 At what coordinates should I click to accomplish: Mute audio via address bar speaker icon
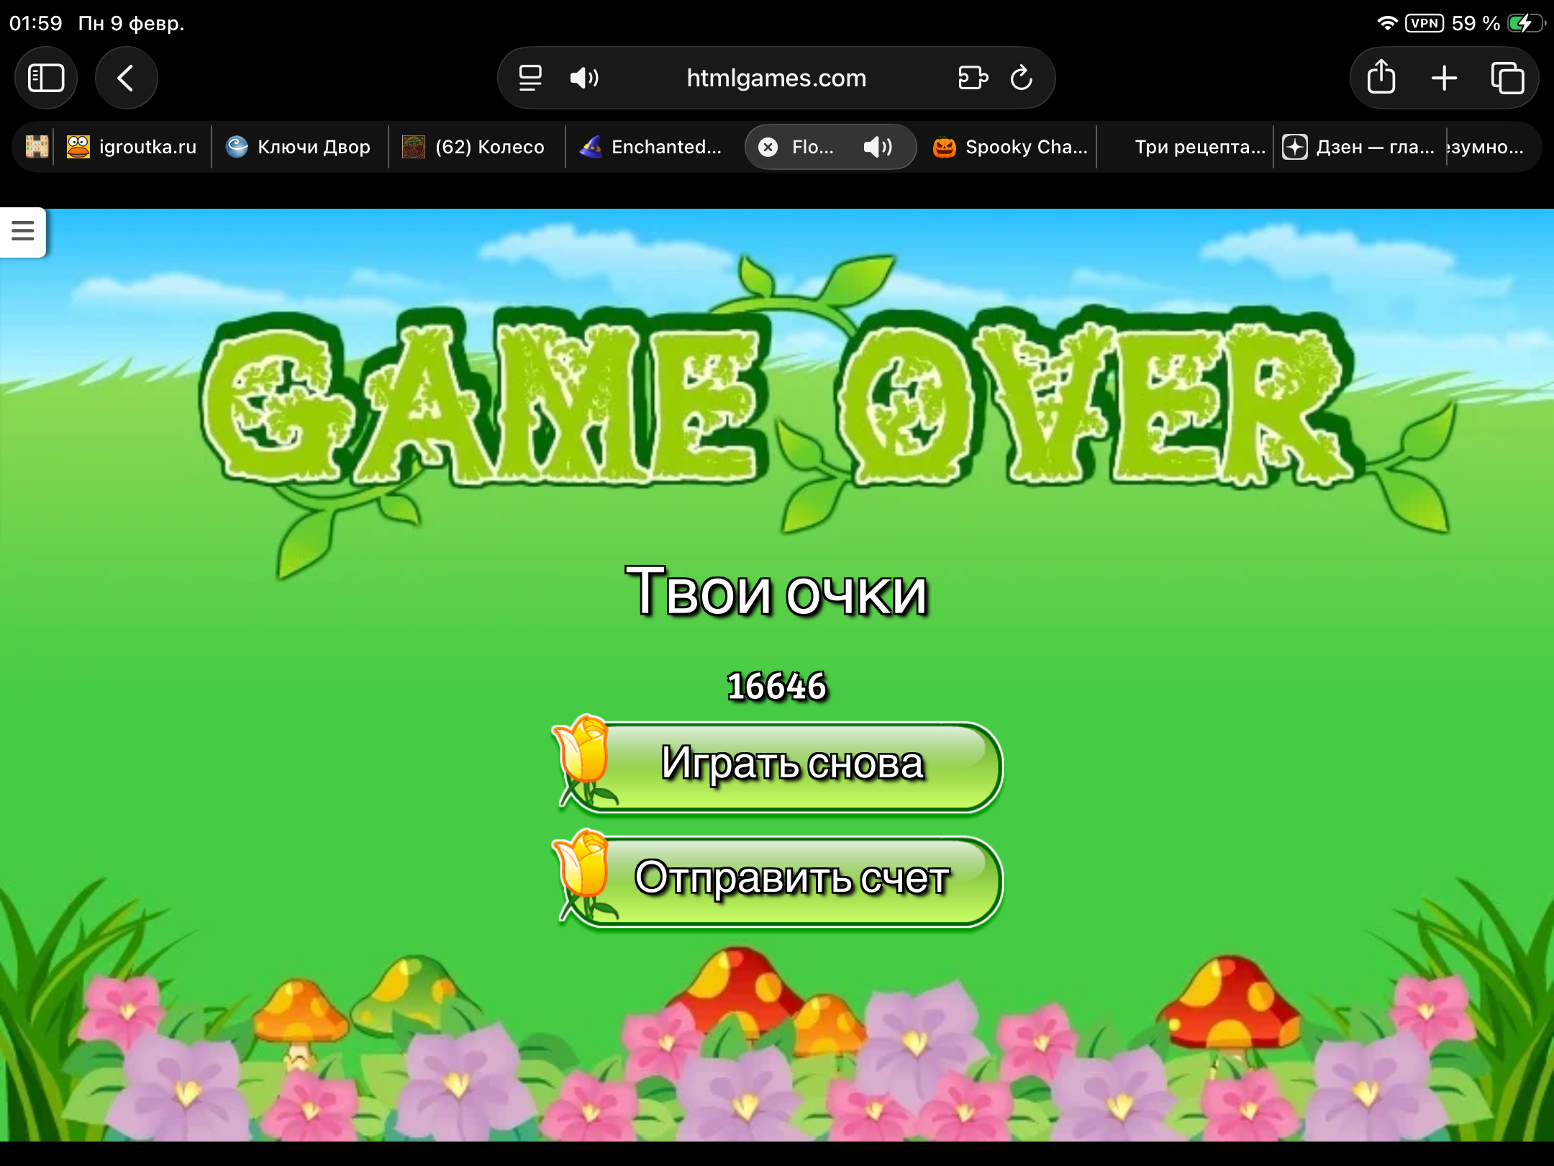pyautogui.click(x=583, y=78)
